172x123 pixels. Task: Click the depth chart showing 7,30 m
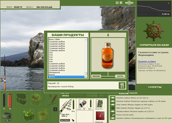(x=154, y=9)
